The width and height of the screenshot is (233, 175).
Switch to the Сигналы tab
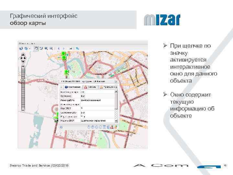tap(90, 87)
